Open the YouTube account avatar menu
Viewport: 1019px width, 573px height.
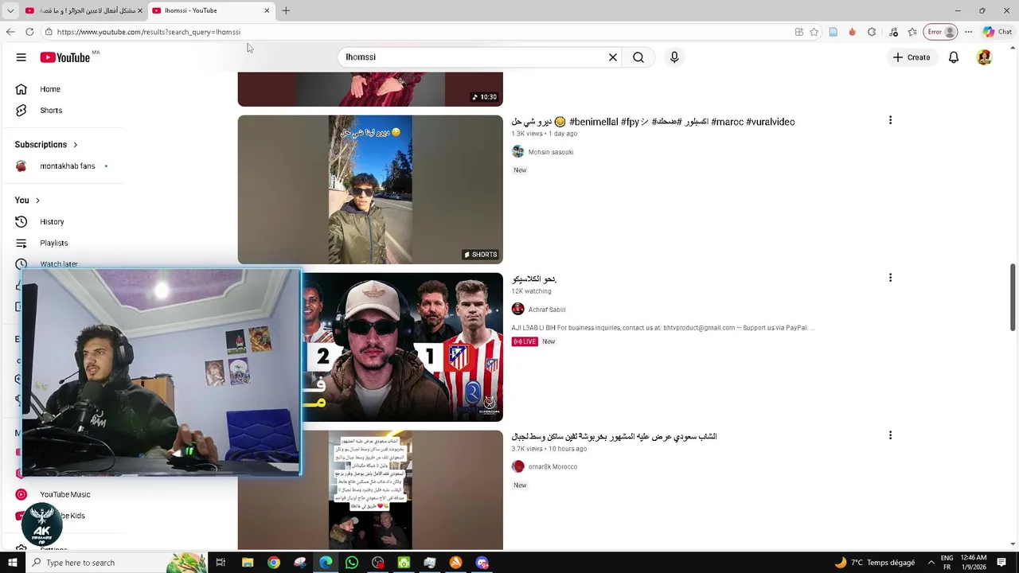tap(985, 57)
